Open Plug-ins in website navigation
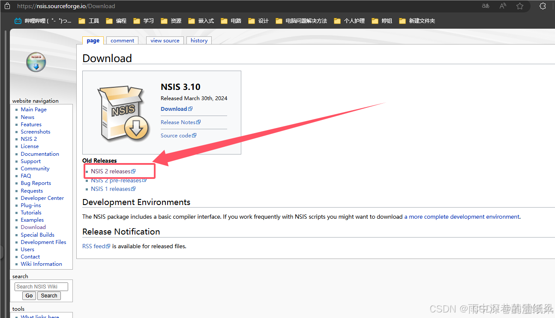The image size is (555, 318). pos(31,205)
